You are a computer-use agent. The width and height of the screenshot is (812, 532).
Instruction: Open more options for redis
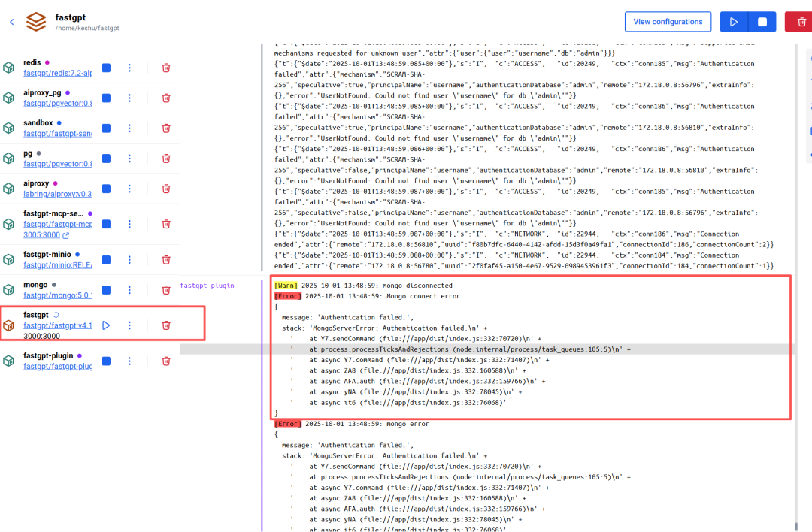coord(129,68)
